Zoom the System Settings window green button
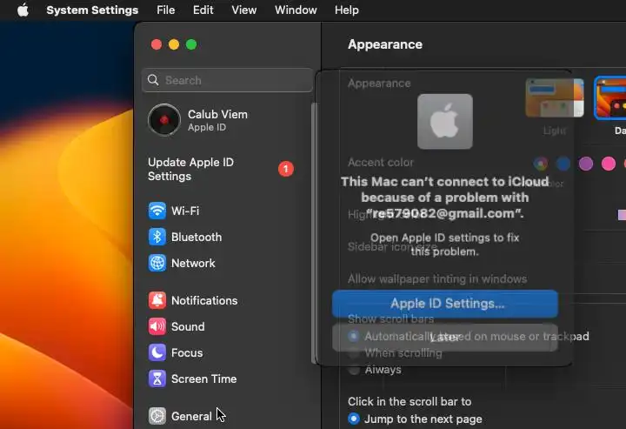Screen dimensions: 626x429 tap(191, 44)
